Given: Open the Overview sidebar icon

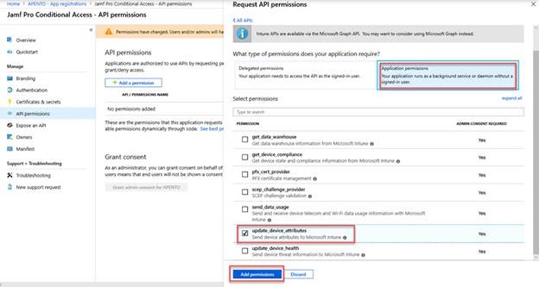Looking at the screenshot, I should (10, 40).
